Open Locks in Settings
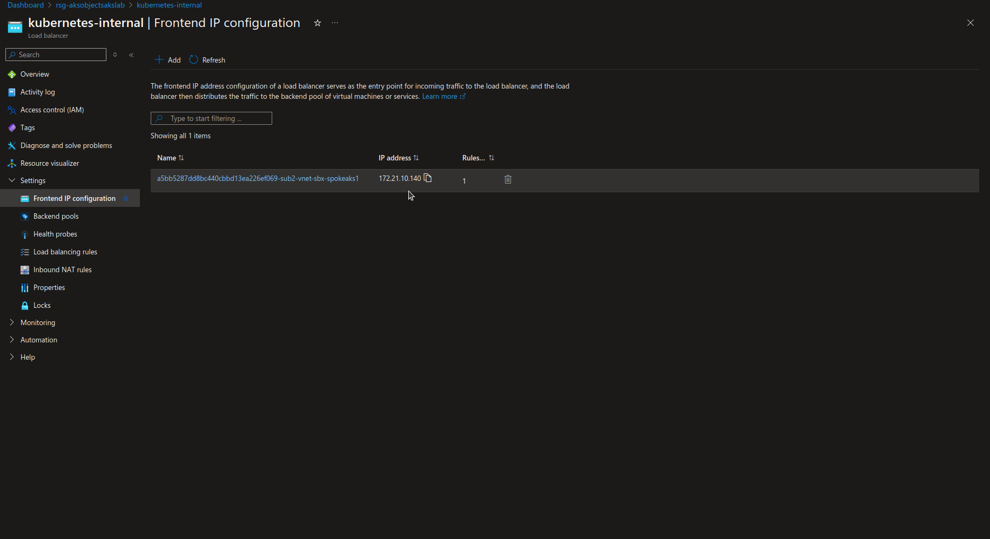The width and height of the screenshot is (990, 539). pos(42,305)
